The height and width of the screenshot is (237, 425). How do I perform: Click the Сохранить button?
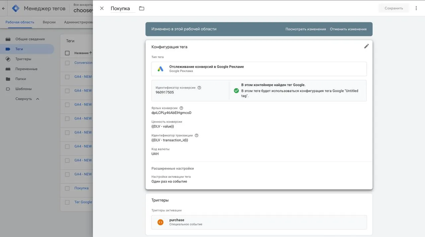(x=394, y=8)
